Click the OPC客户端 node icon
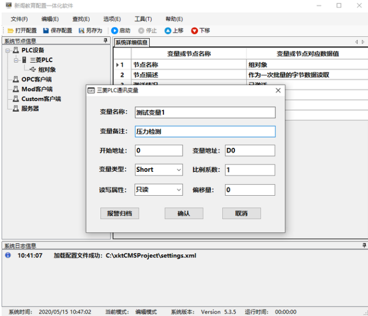This screenshot has width=368, height=316. [16, 79]
